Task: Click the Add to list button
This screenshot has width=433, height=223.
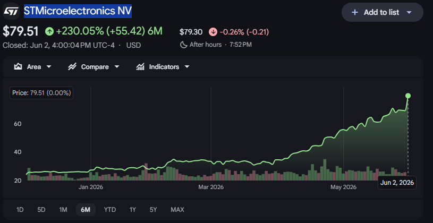Action: (x=383, y=12)
